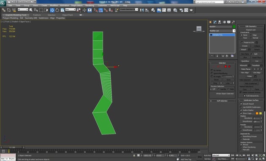Switch to the Create command panel
The height and width of the screenshot is (161, 266).
point(211,22)
